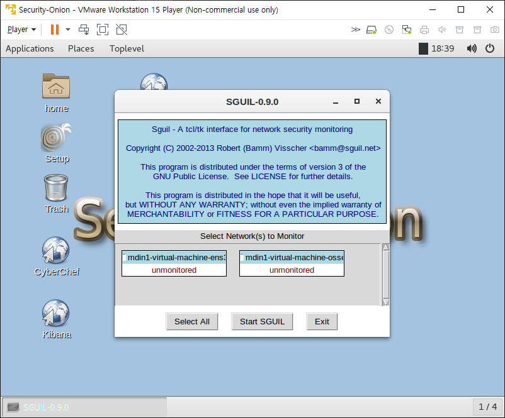Click the network adapter device icon

point(406,30)
